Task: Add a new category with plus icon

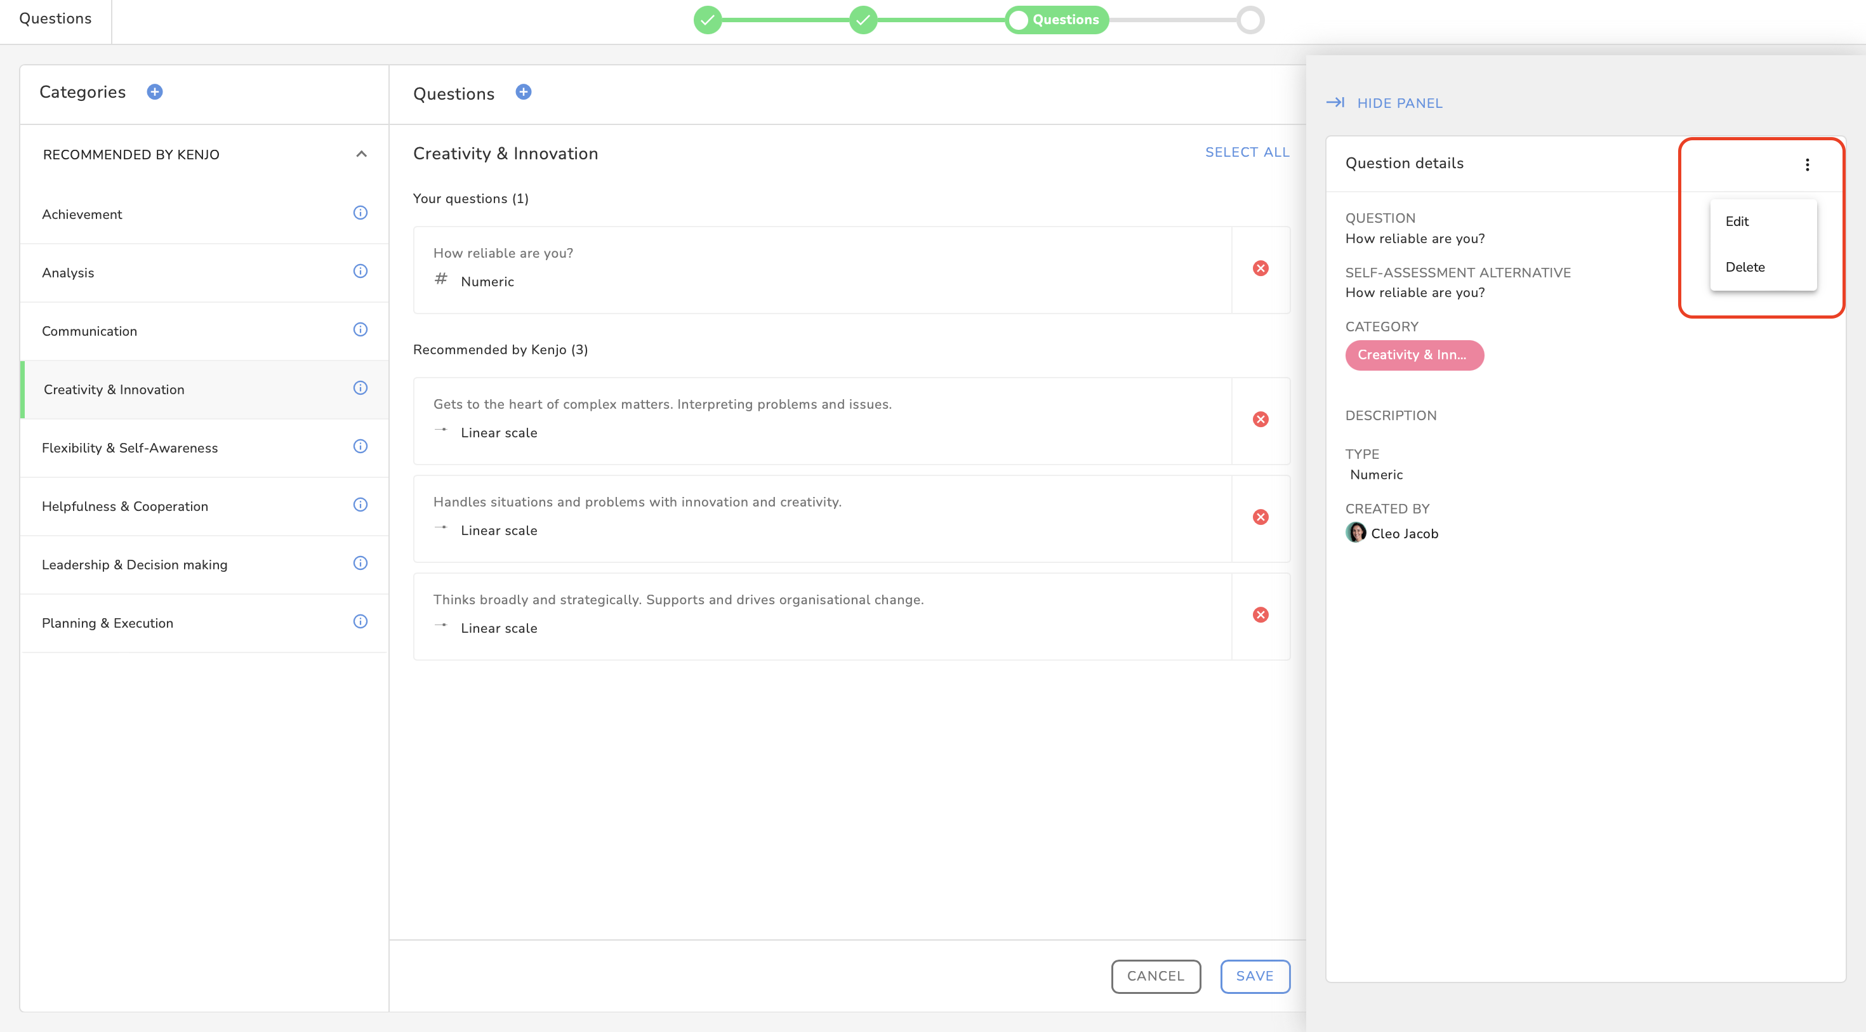Action: click(x=154, y=92)
